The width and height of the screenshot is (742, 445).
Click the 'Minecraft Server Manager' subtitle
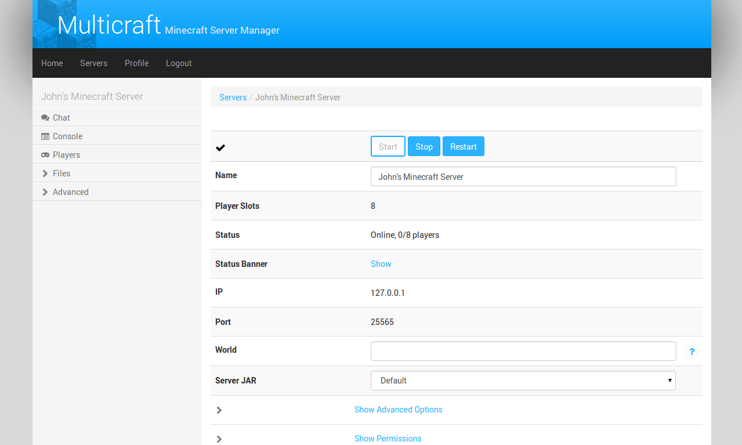coord(222,30)
